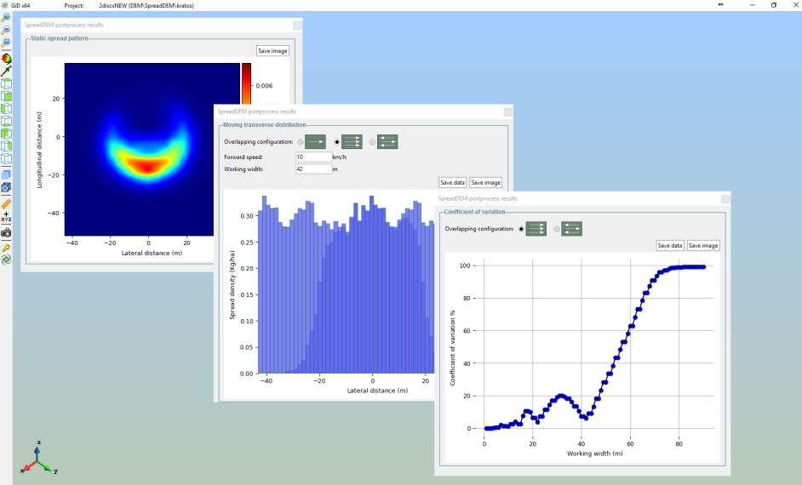Click the multicolor sphere render icon

(6, 58)
